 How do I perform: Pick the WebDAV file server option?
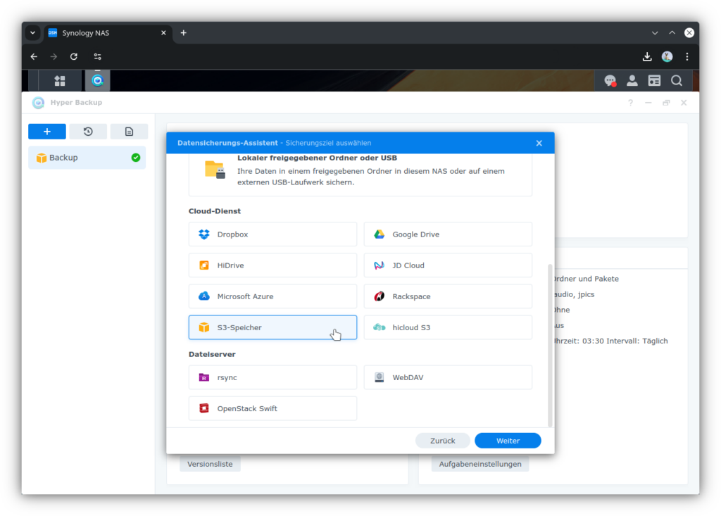(x=448, y=377)
